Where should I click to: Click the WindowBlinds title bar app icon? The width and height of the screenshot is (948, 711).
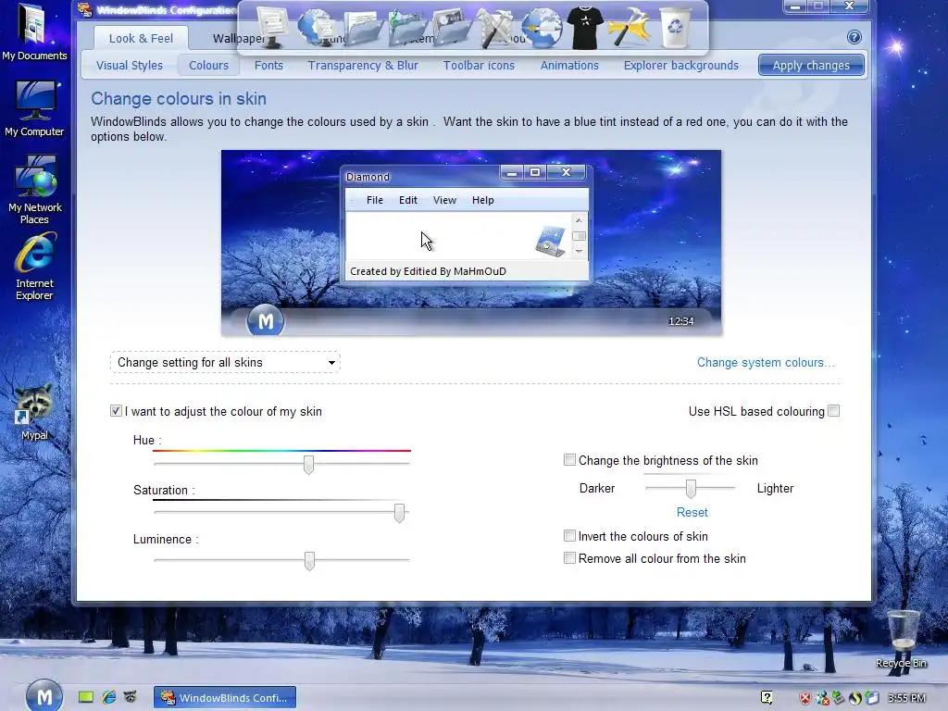(x=84, y=9)
